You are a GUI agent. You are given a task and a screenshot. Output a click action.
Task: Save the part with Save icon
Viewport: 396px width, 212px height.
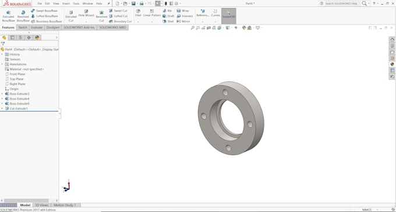point(133,3)
